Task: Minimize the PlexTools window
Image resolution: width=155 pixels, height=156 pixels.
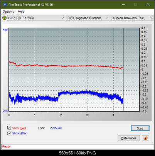Action: [x=123, y=5]
